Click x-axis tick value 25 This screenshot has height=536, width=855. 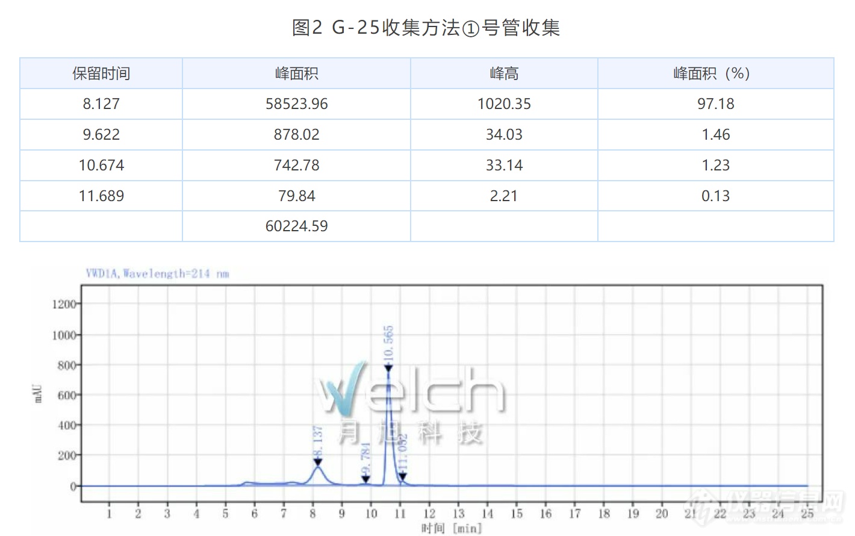tap(807, 514)
